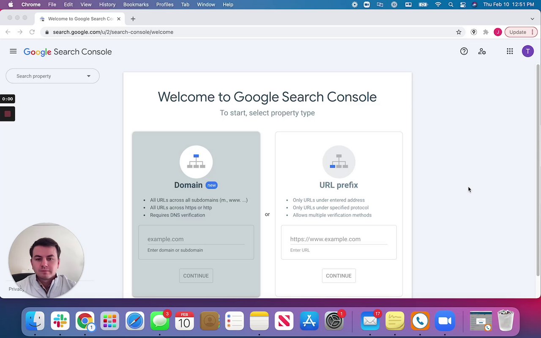
Task: Open the Chrome three-dot menu
Action: [x=533, y=32]
